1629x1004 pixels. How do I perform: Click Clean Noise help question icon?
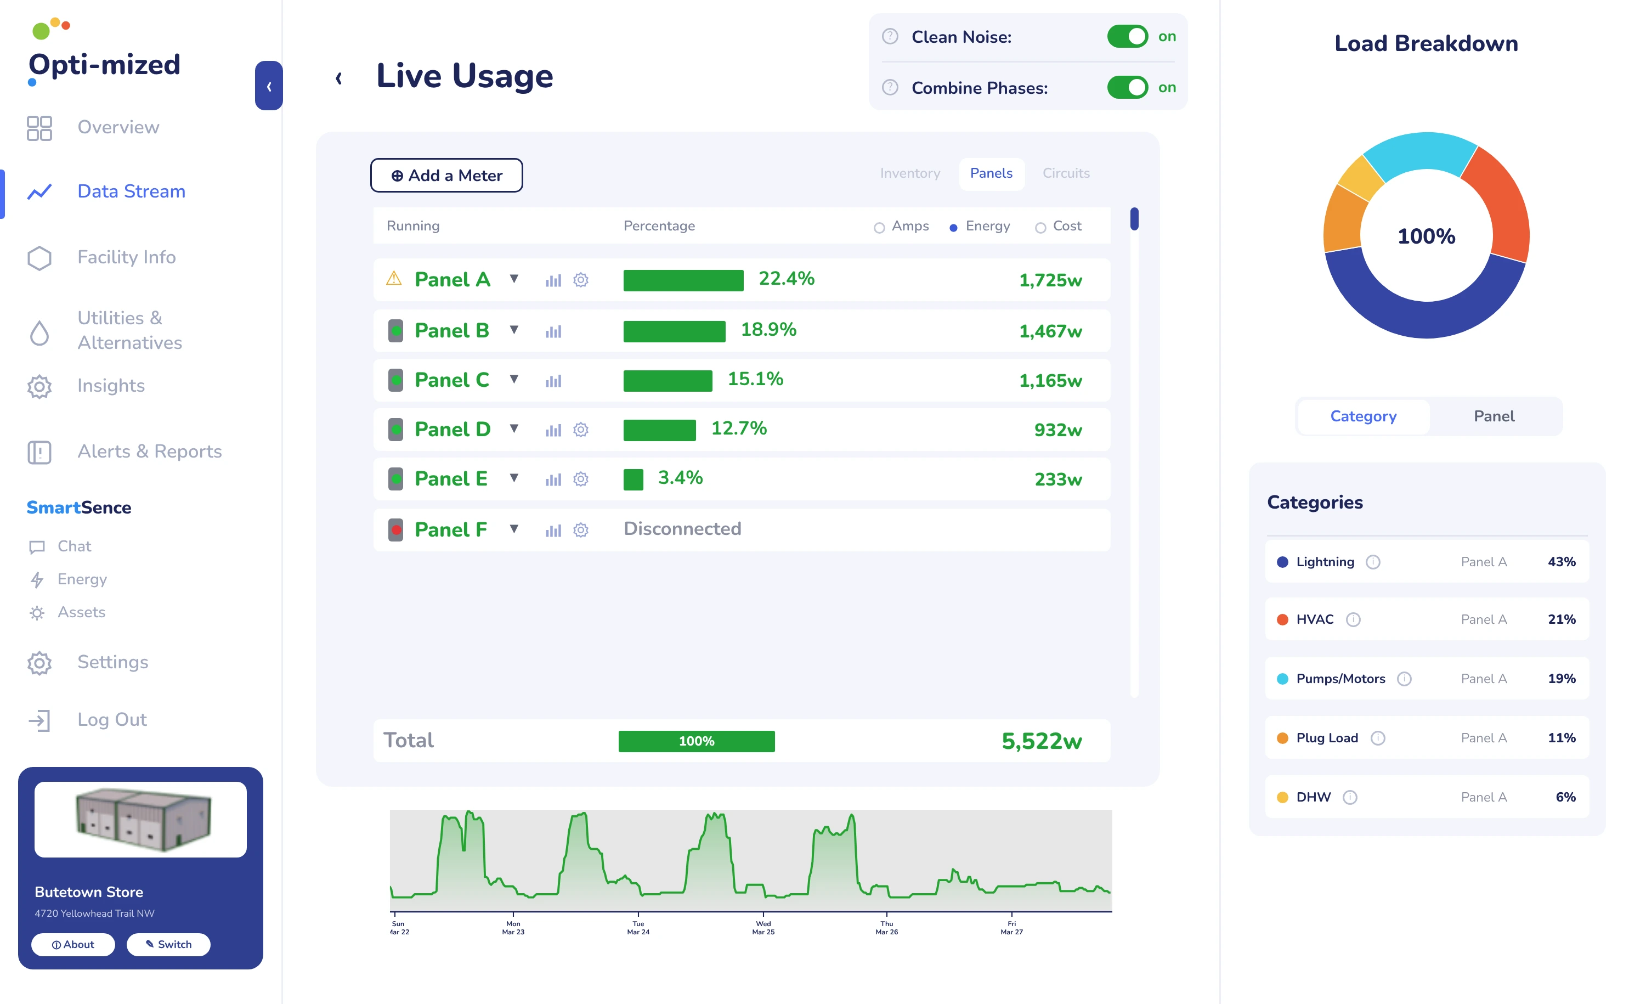(890, 37)
